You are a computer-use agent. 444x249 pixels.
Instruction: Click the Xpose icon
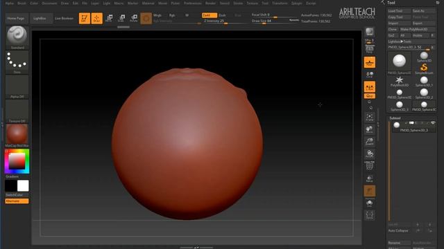370,215
